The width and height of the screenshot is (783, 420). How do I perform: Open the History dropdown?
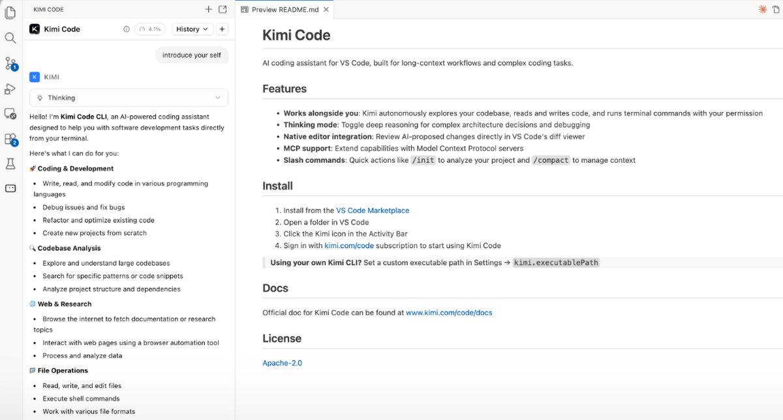[192, 29]
